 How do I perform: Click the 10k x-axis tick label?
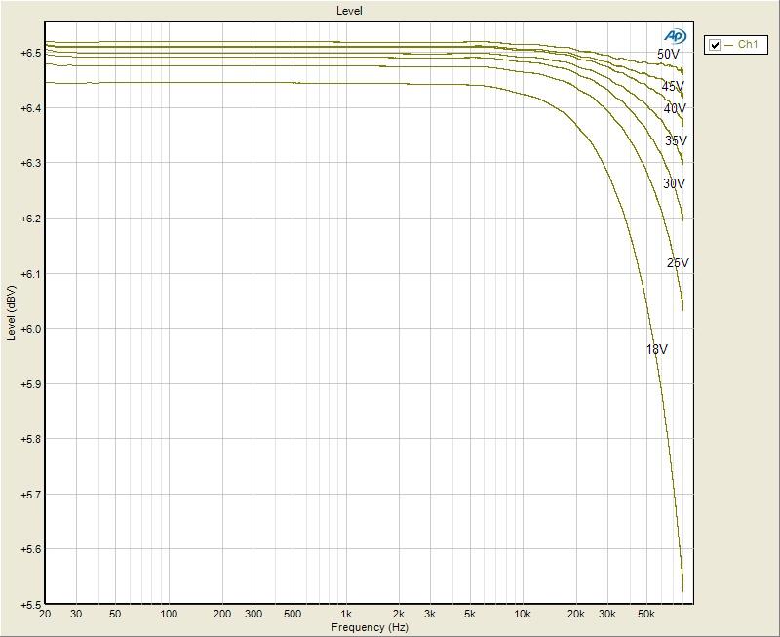point(523,615)
